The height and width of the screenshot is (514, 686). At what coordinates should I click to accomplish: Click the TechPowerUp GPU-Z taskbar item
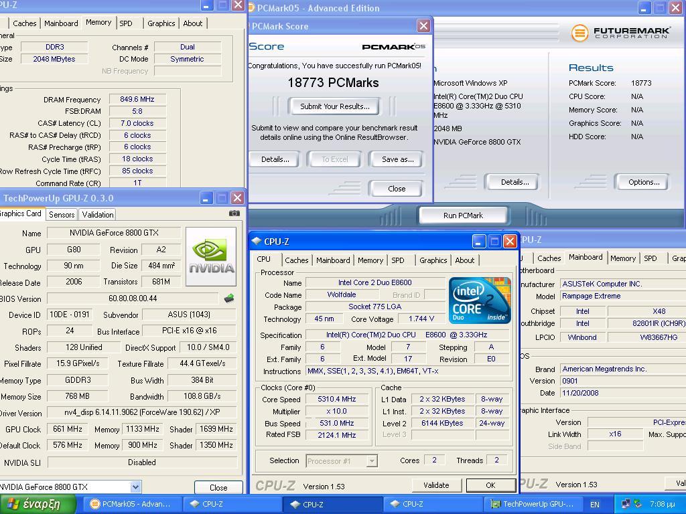click(x=533, y=504)
